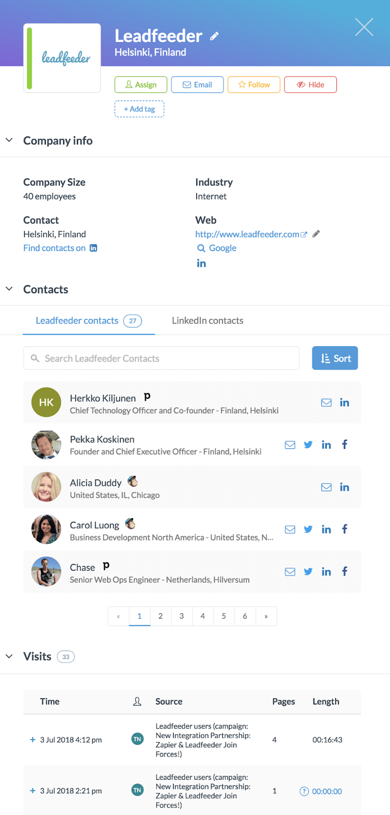This screenshot has width=390, height=815.
Task: Collapse the Contacts section chevron
Action: coord(9,289)
